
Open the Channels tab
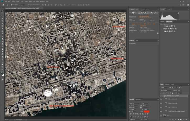(167, 84)
